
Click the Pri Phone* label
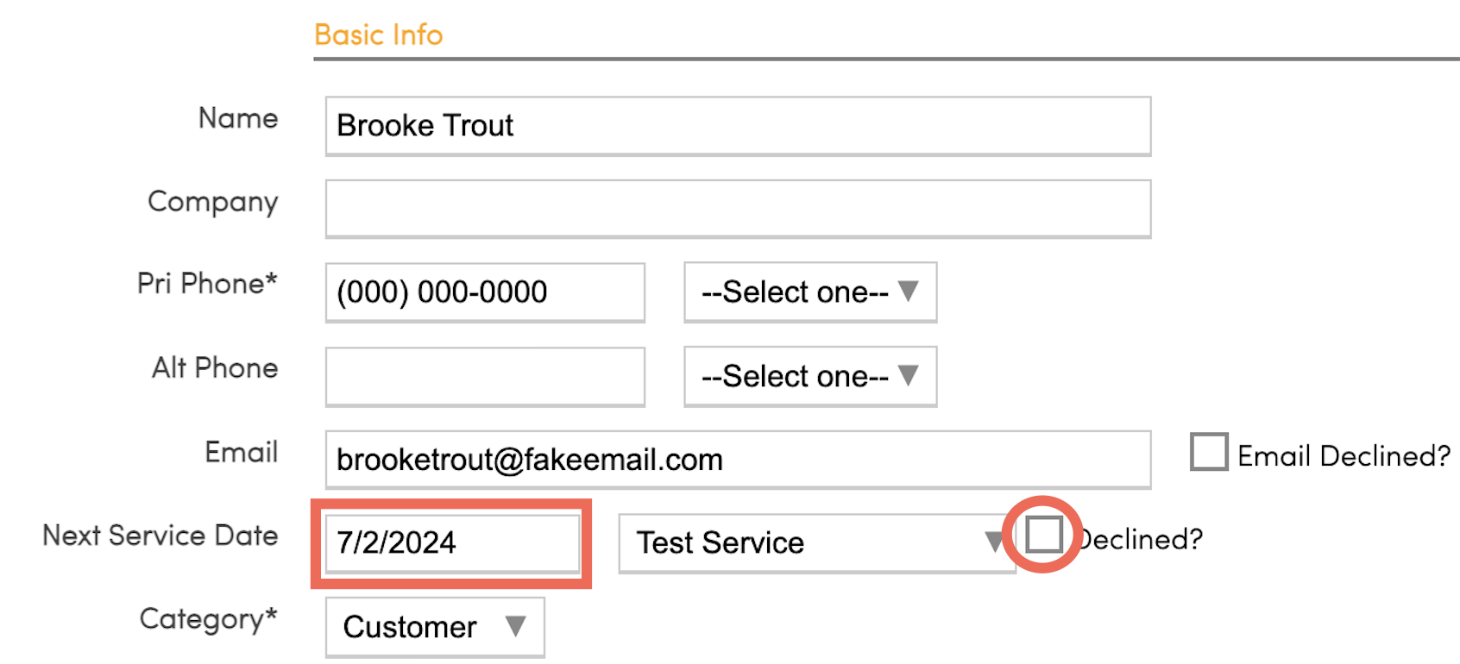[207, 284]
